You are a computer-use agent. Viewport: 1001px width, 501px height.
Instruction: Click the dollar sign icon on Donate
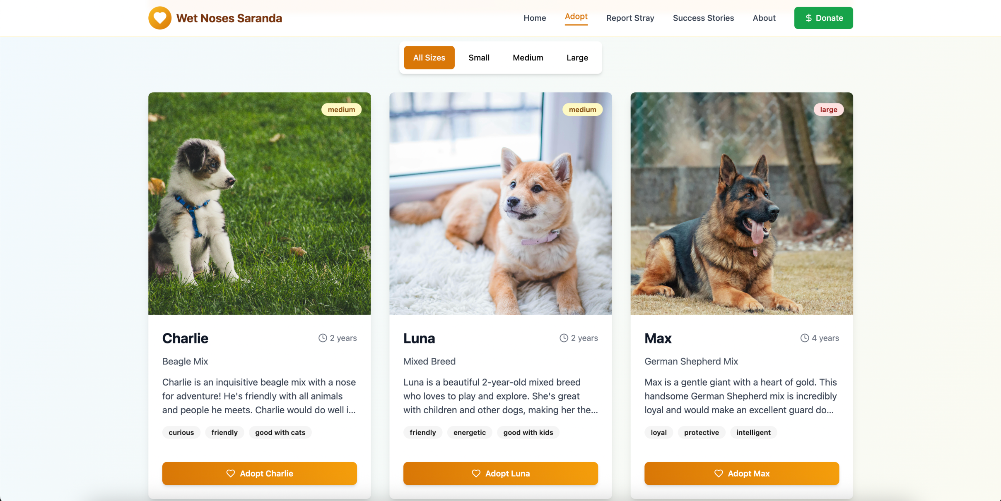point(808,18)
